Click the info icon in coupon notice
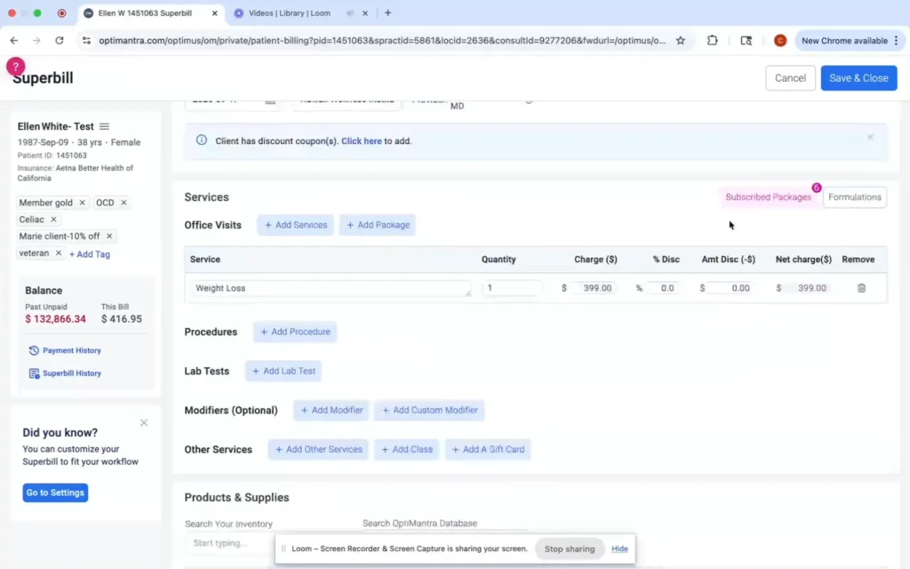Screen dimensions: 910x569 (x=202, y=140)
